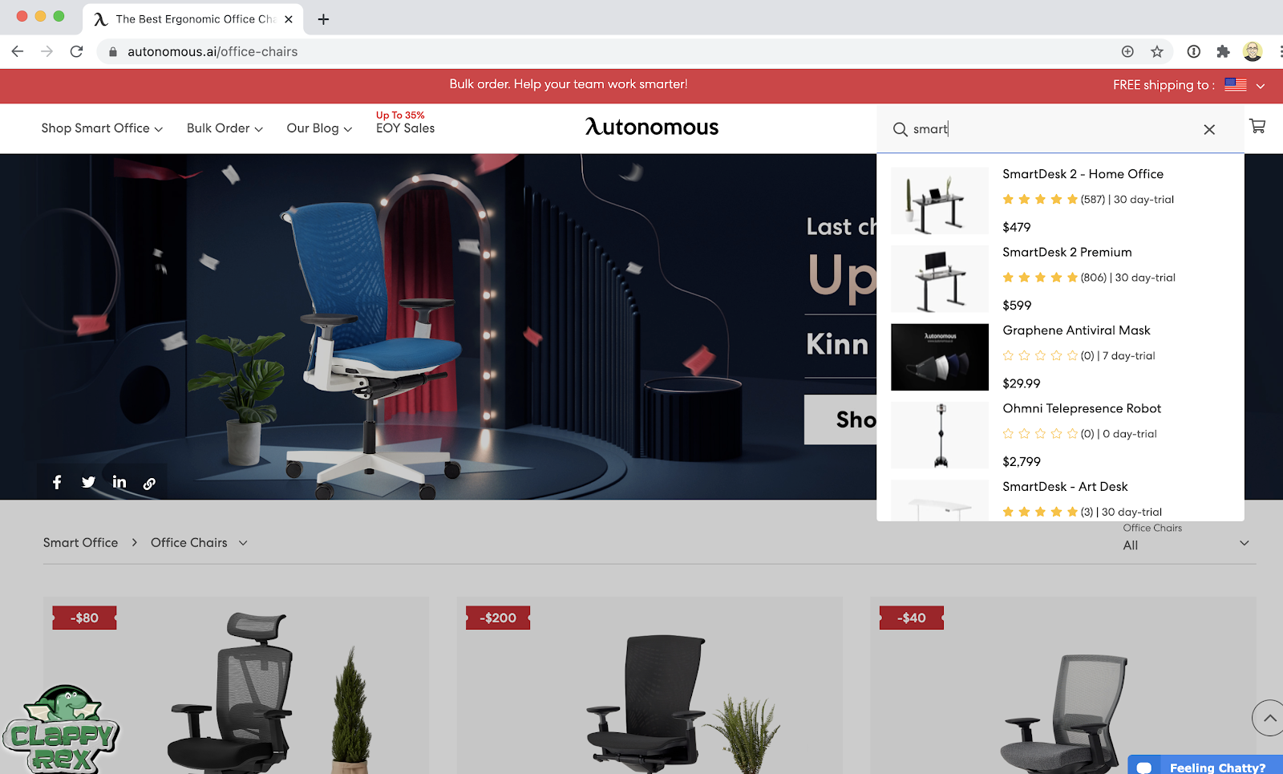Viewport: 1283px width, 774px height.
Task: Share the banner on Twitter
Action: pos(88,482)
